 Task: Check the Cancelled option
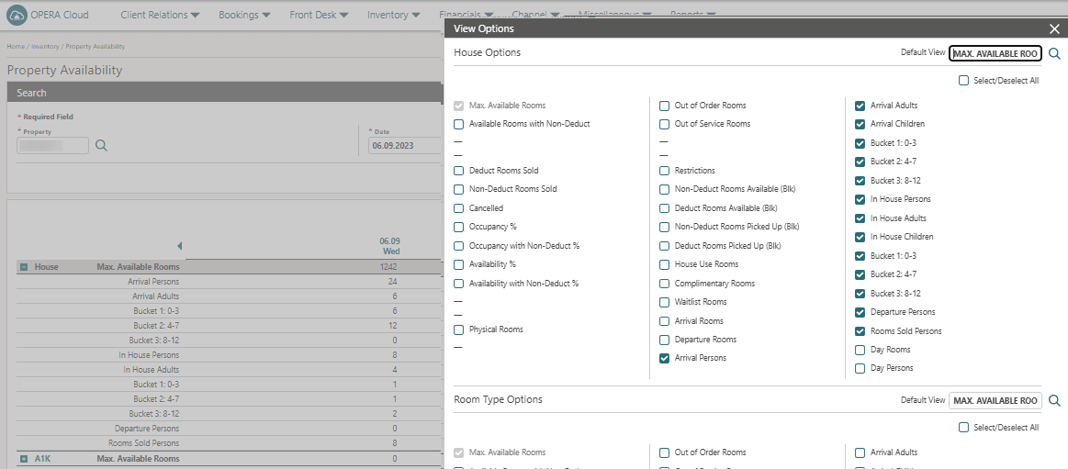pos(459,208)
